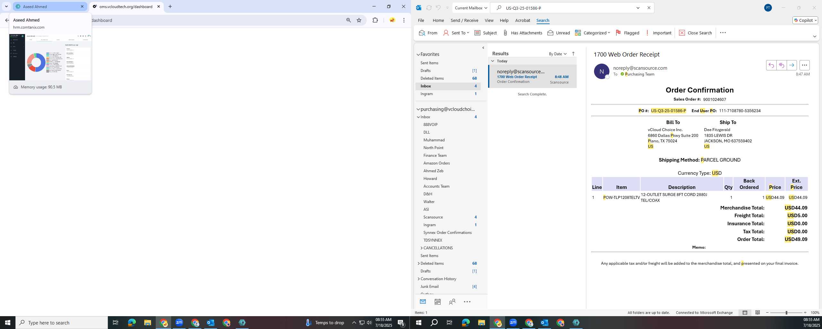Expand the Conversation History folder

(x=418, y=279)
